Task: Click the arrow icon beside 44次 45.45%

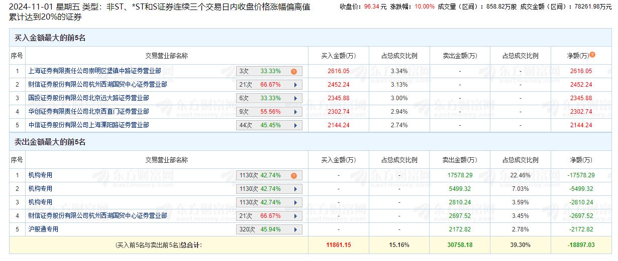Action: point(295,126)
